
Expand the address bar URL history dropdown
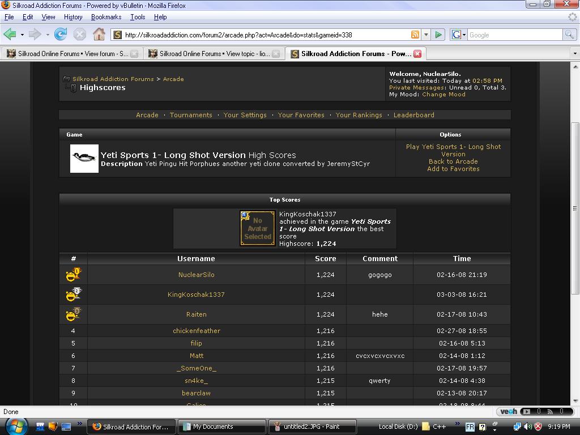(x=426, y=35)
